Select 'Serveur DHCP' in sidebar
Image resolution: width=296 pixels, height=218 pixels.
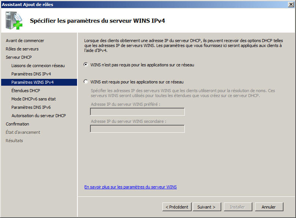[x=19, y=57]
